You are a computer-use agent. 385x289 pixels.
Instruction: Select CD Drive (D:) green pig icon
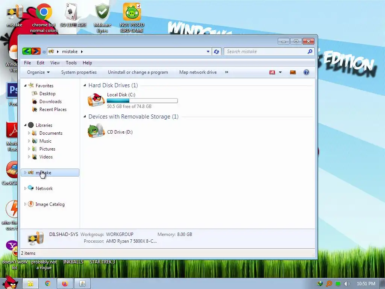point(96,131)
